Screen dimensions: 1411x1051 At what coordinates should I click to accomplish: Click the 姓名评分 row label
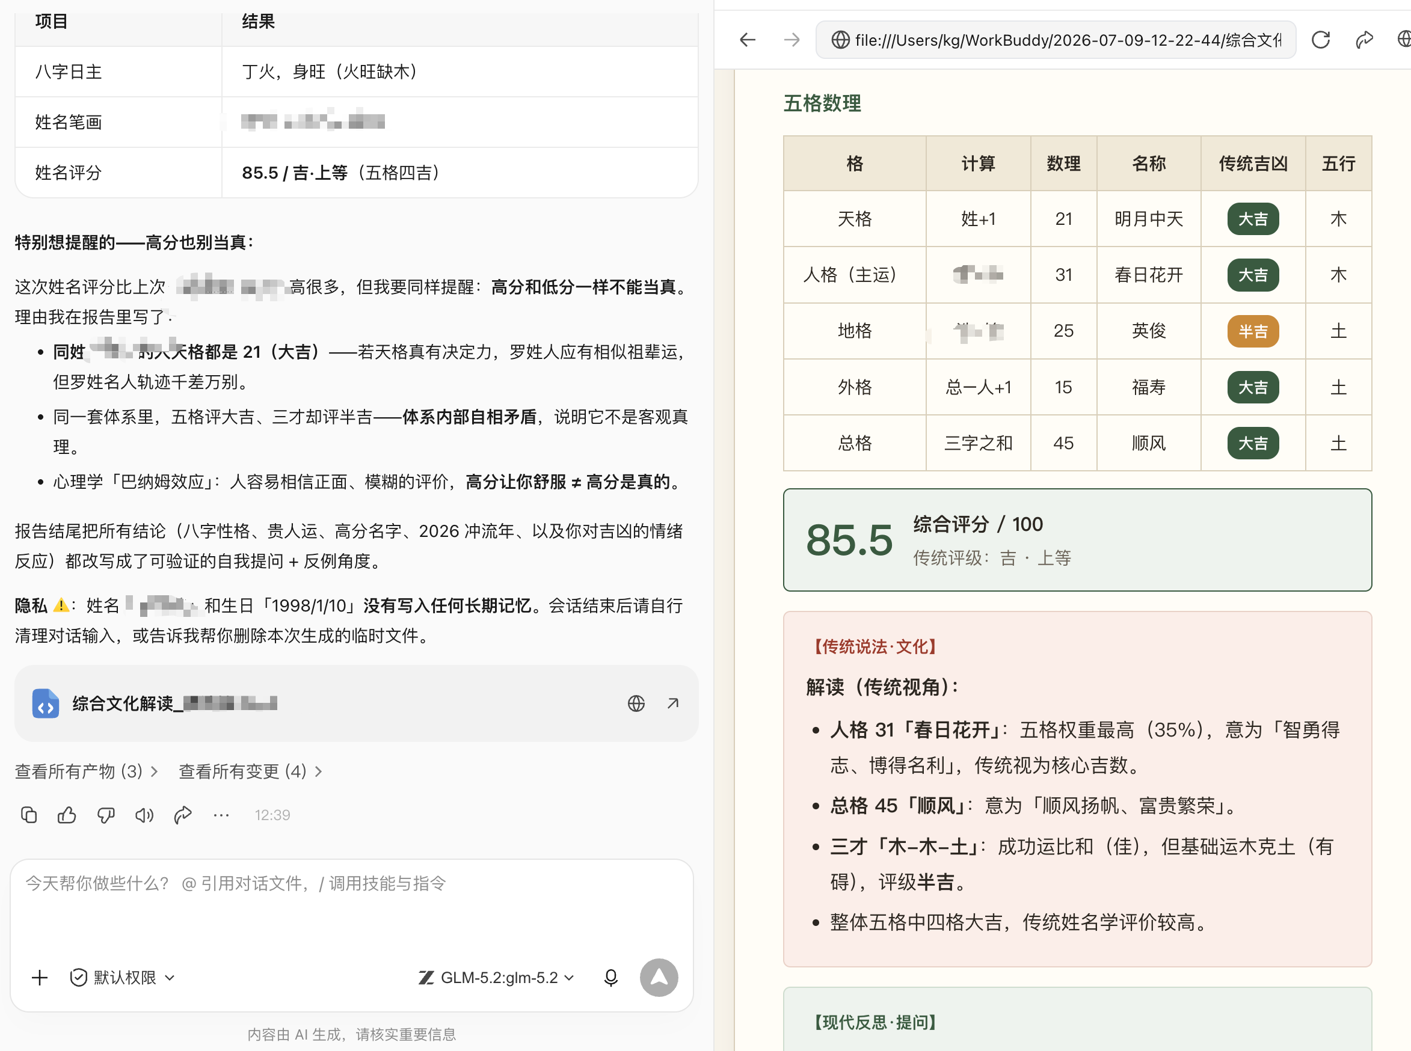click(x=68, y=173)
